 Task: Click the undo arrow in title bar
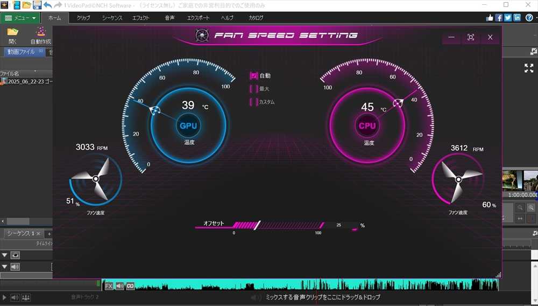coord(47,5)
